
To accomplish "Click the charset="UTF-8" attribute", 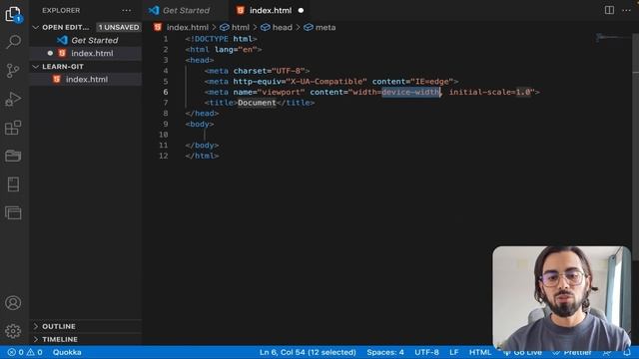I will [x=269, y=71].
